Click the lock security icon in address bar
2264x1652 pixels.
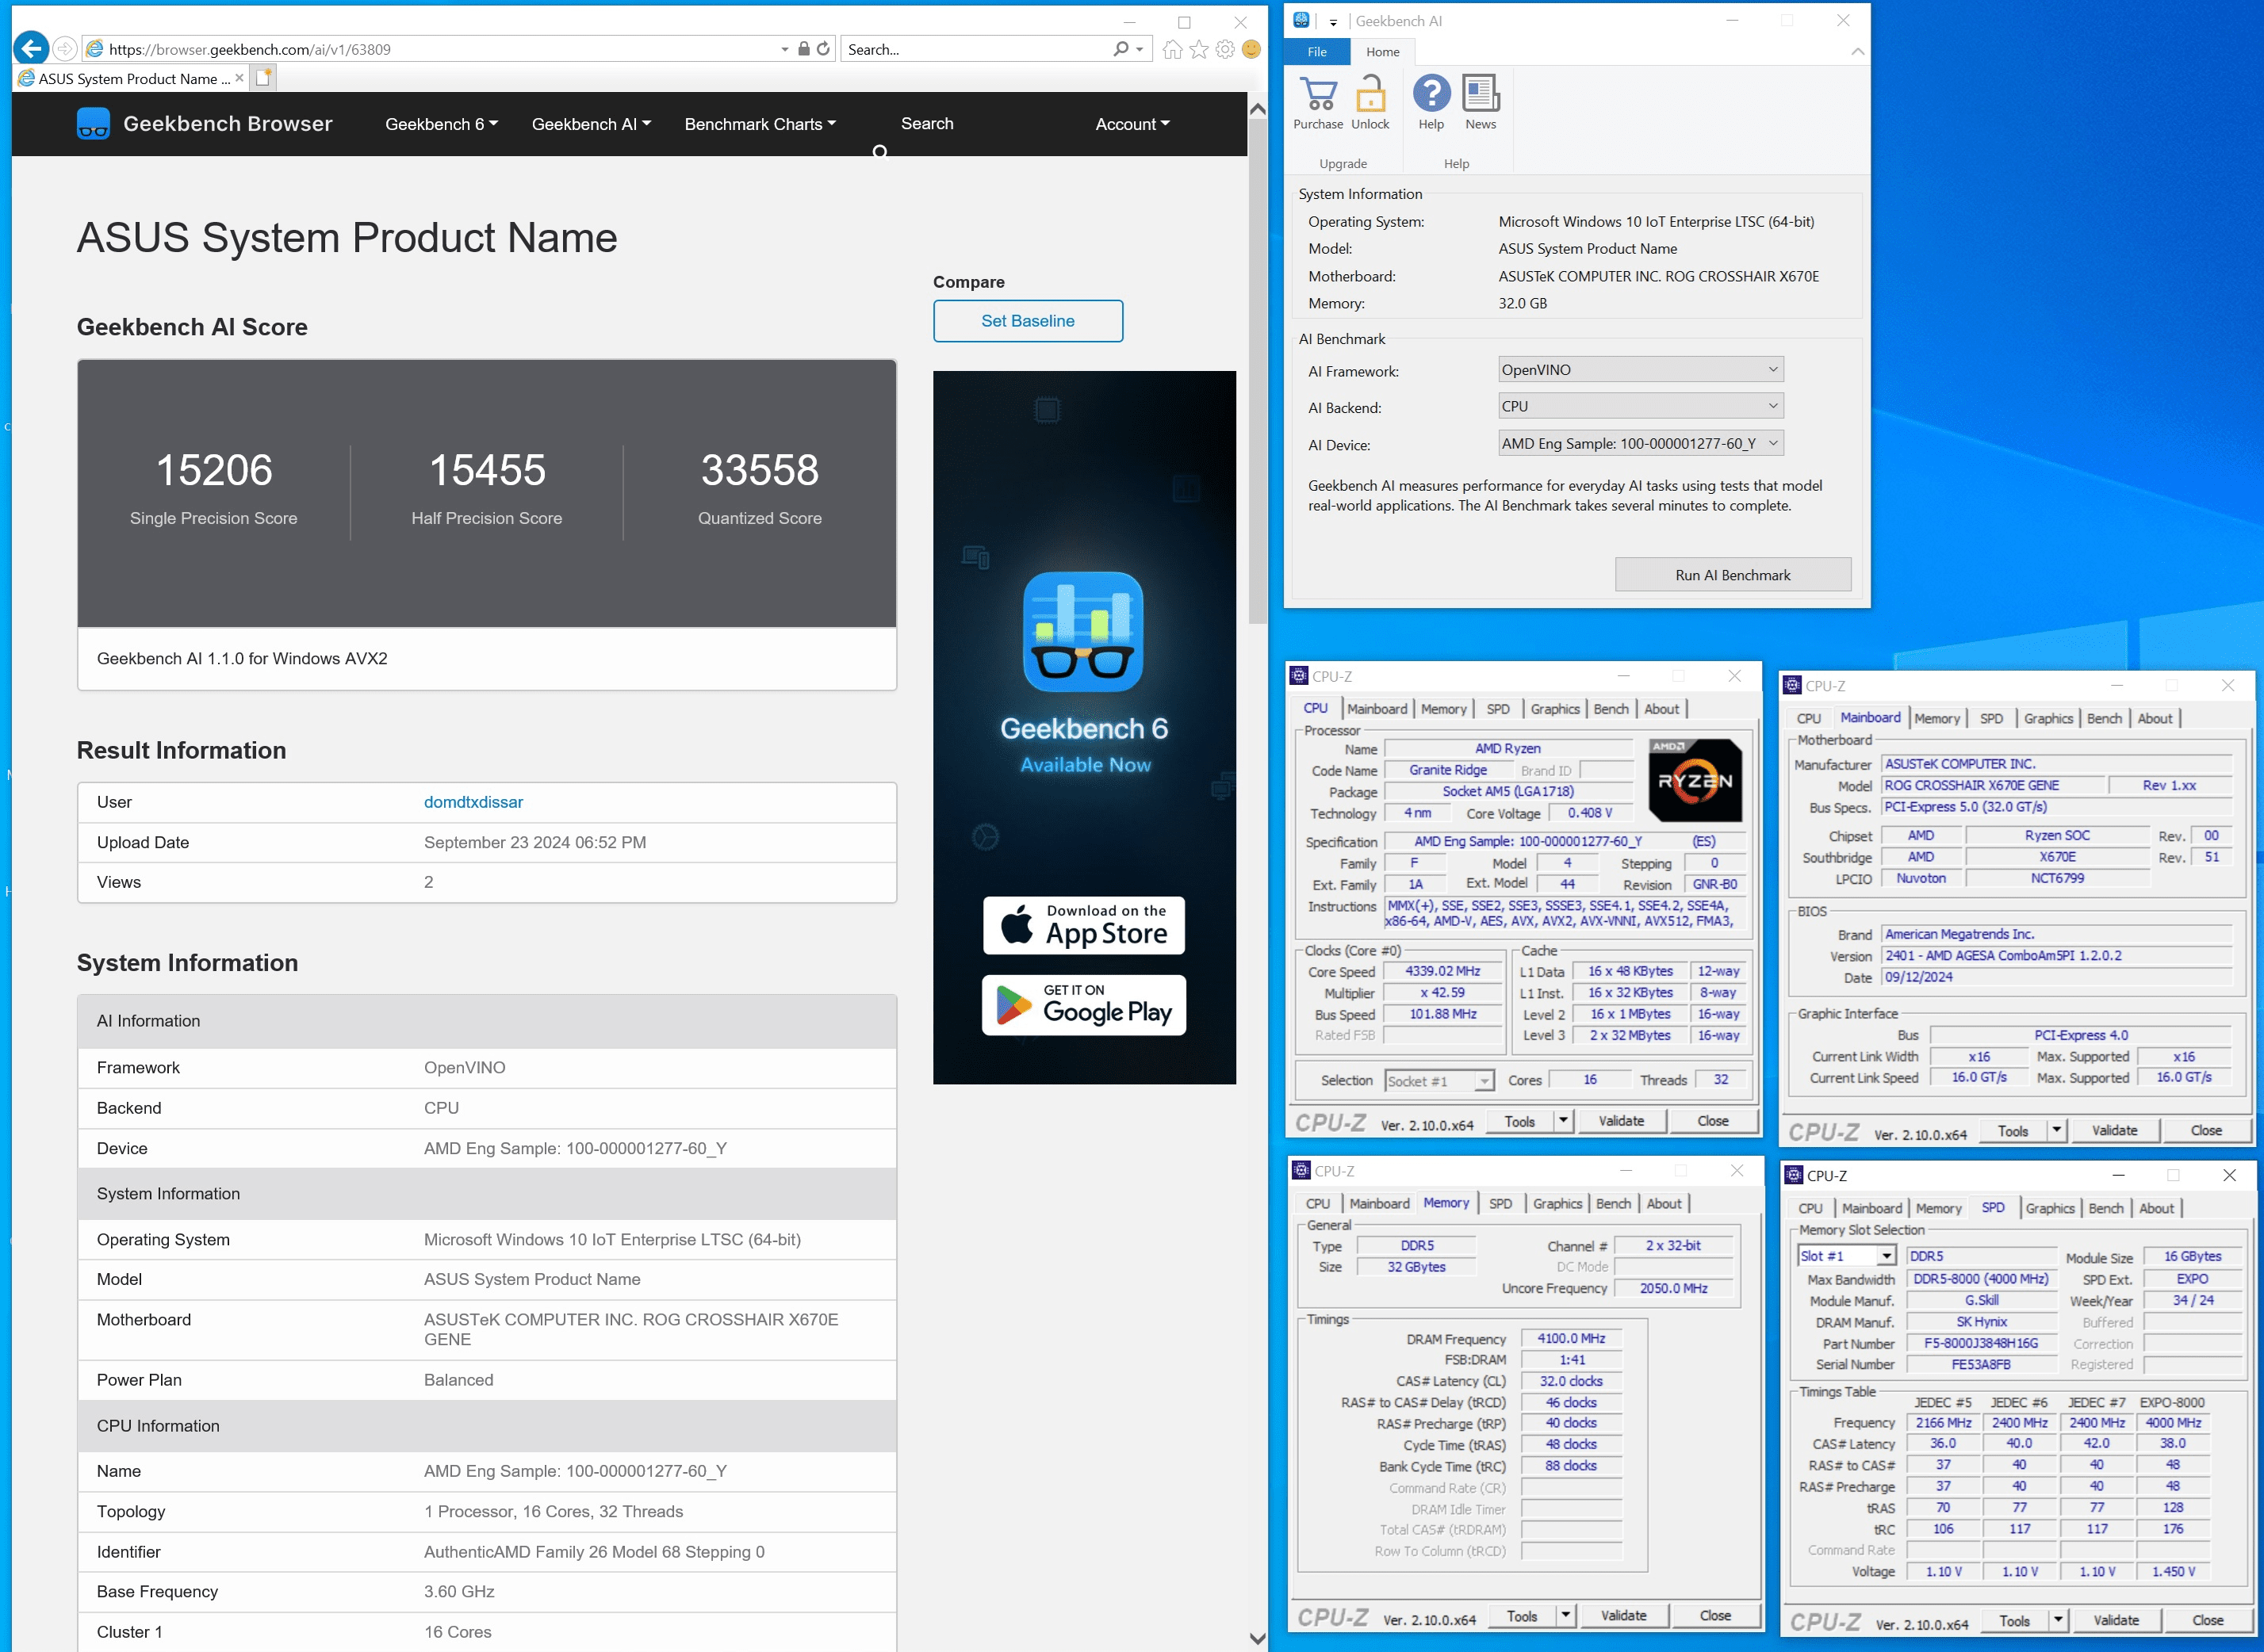click(x=803, y=49)
